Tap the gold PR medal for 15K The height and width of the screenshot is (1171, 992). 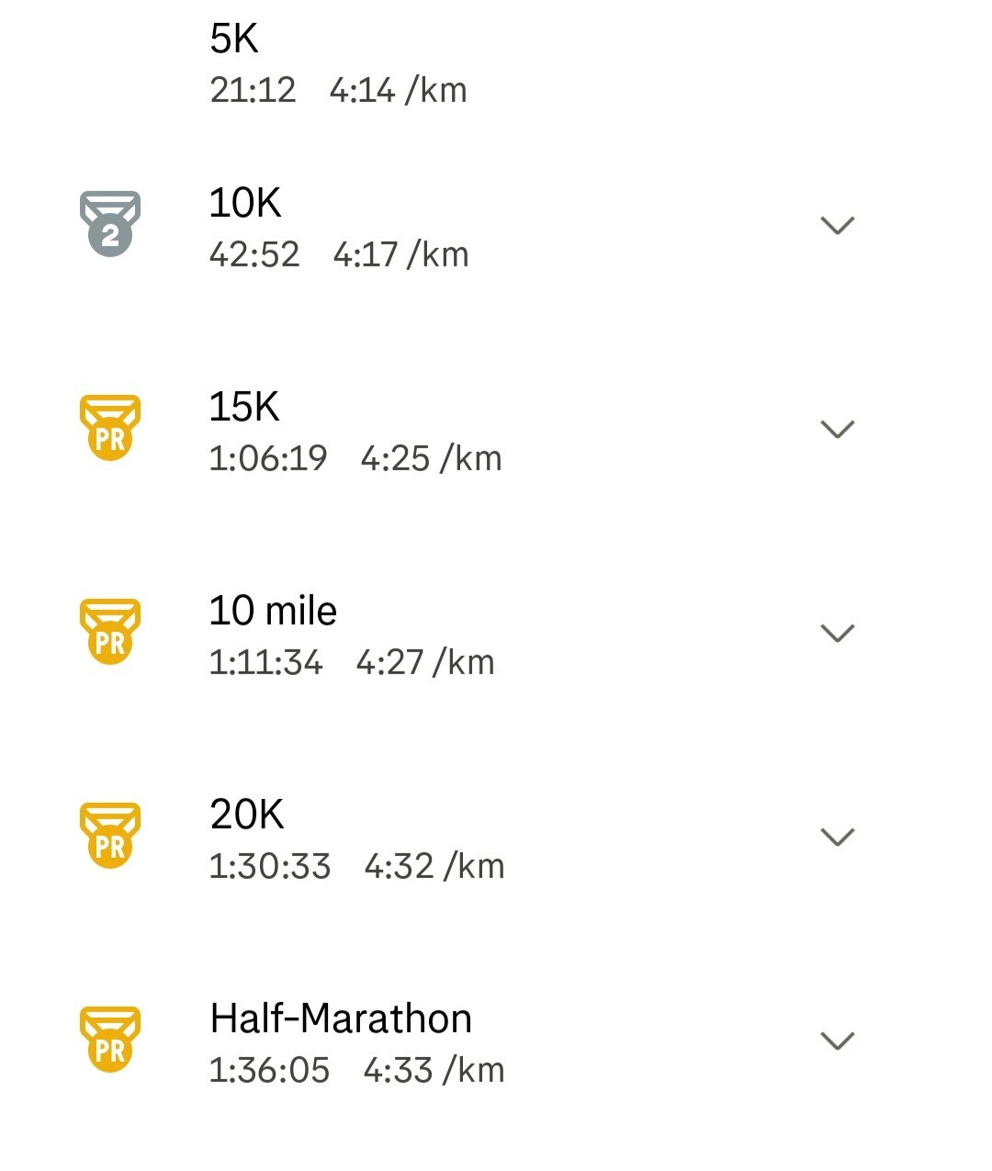[110, 427]
